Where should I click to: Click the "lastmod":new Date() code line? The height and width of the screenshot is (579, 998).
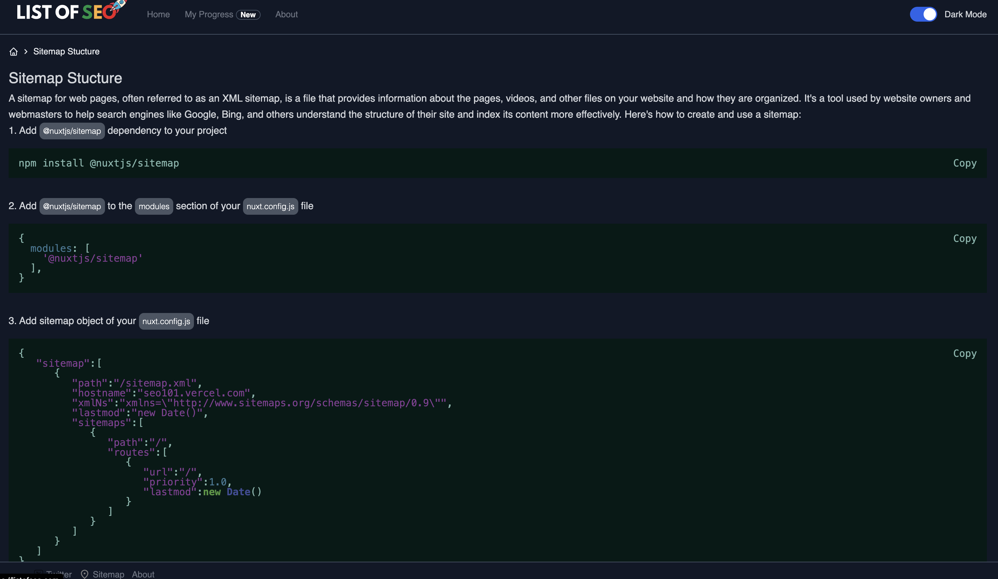click(x=202, y=492)
